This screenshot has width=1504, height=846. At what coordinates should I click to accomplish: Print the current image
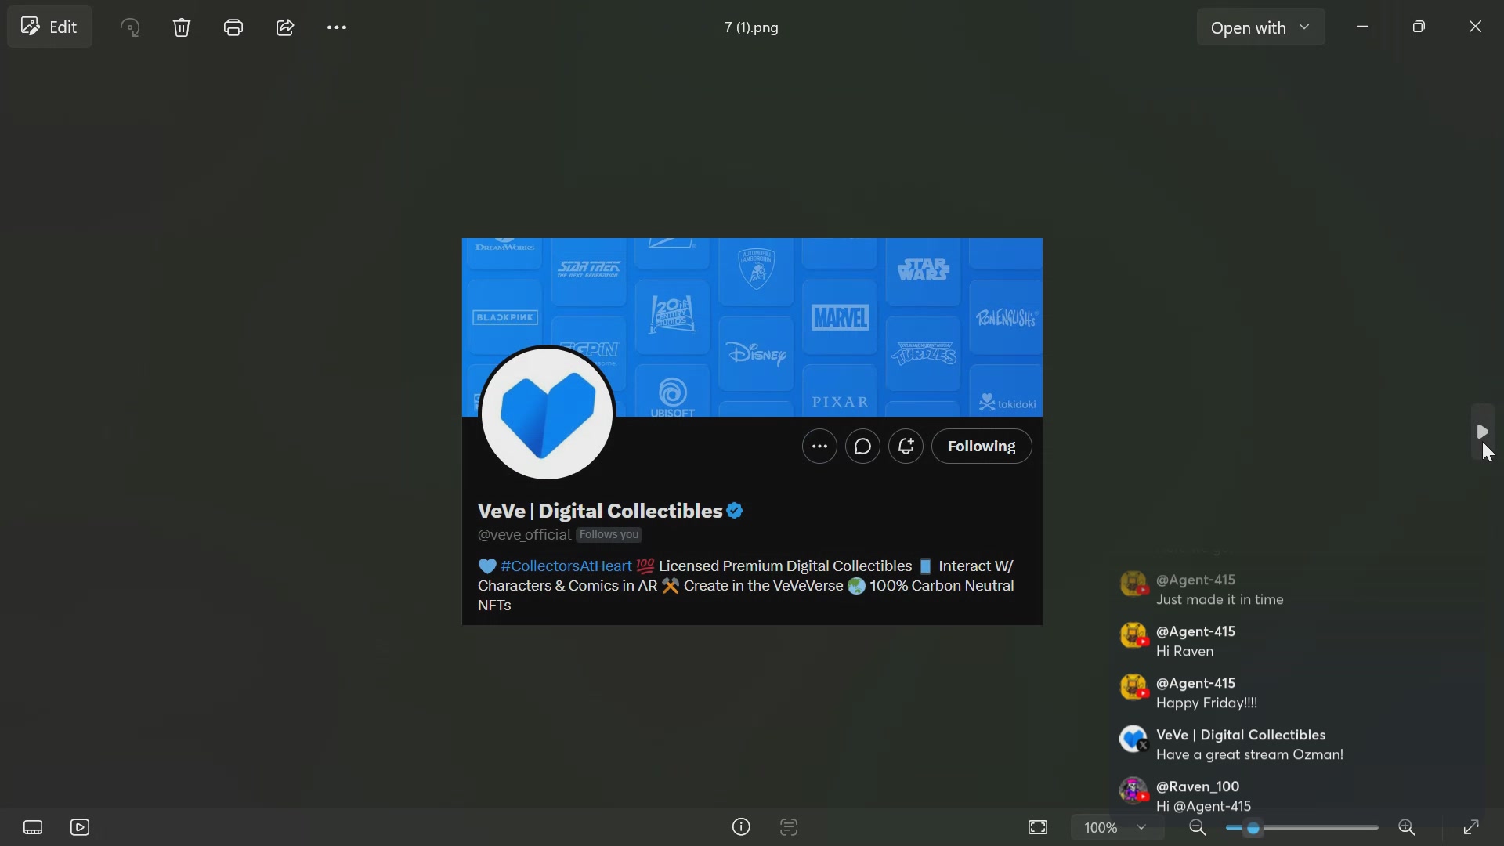tap(233, 27)
